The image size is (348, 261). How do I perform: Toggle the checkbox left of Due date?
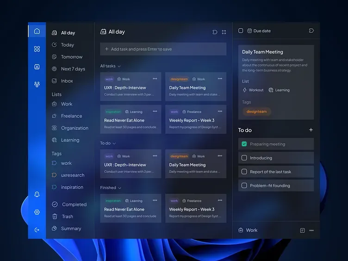point(241,31)
